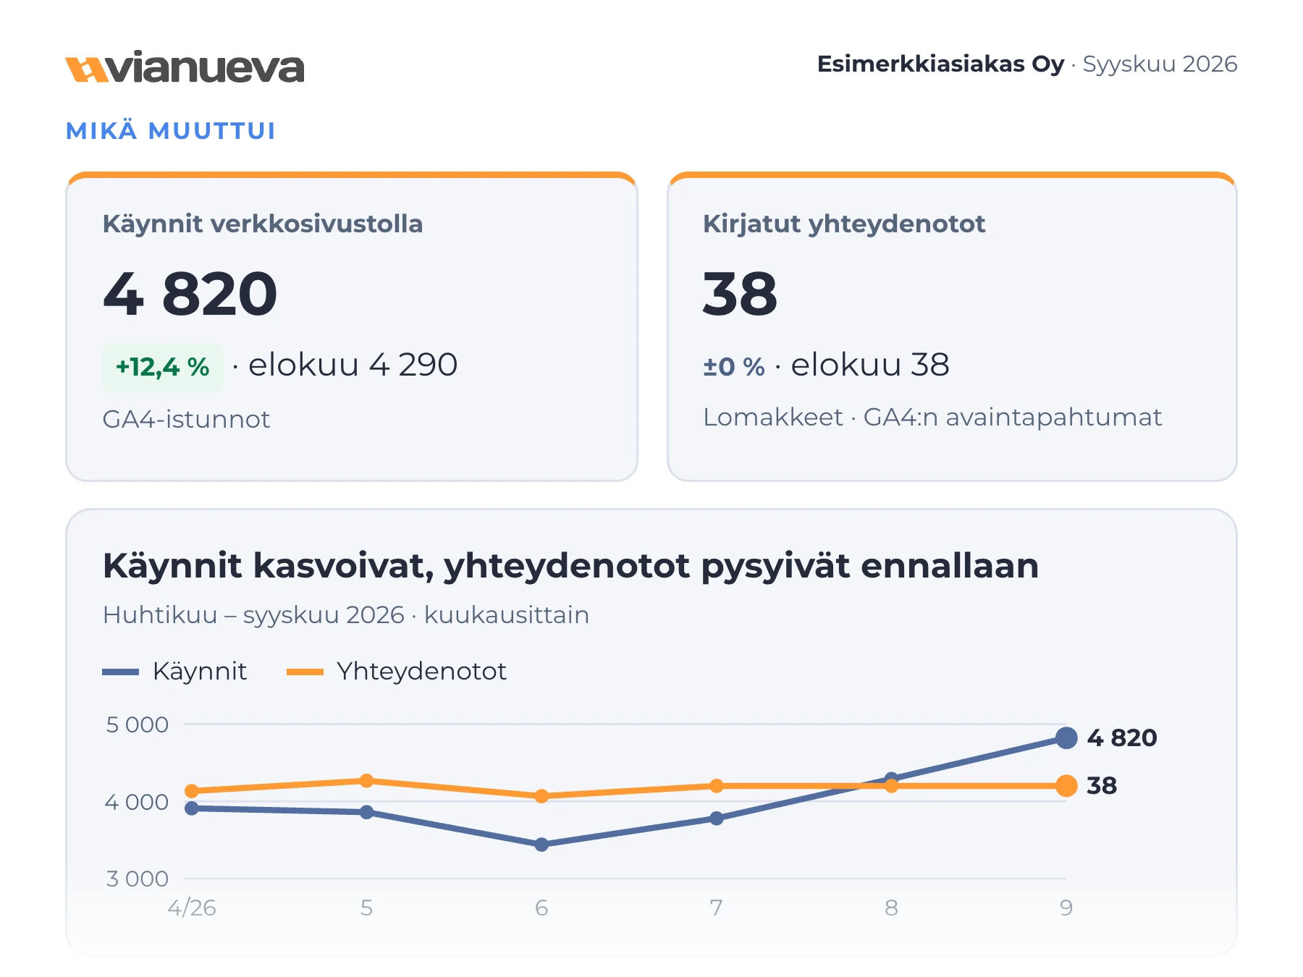Click the orange data point for month 5

click(x=367, y=781)
